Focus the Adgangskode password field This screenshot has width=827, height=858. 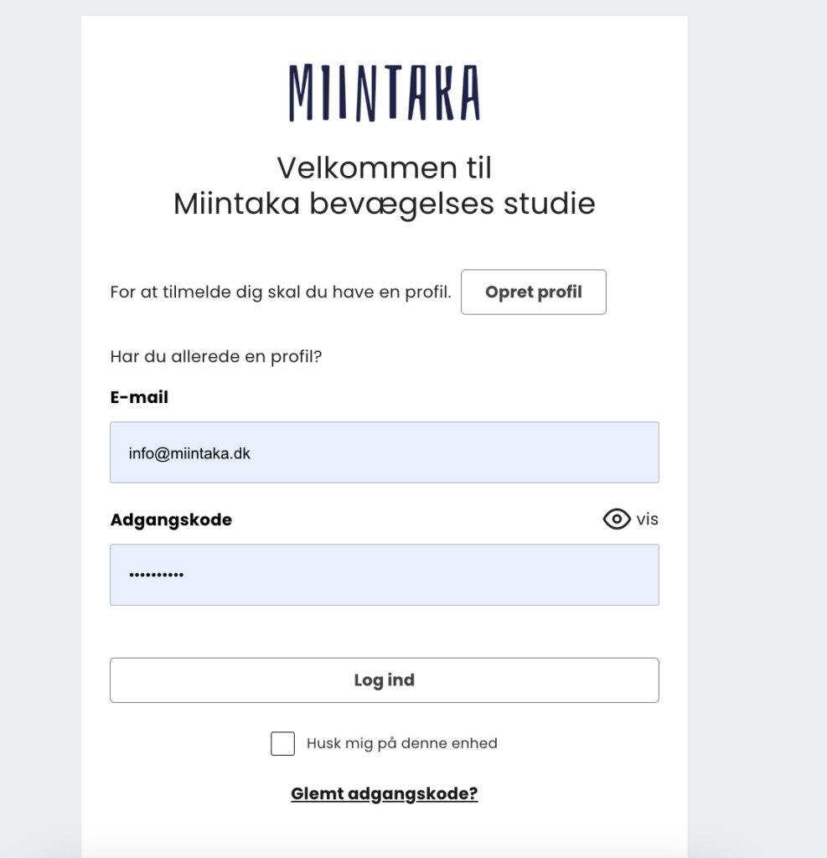[384, 575]
